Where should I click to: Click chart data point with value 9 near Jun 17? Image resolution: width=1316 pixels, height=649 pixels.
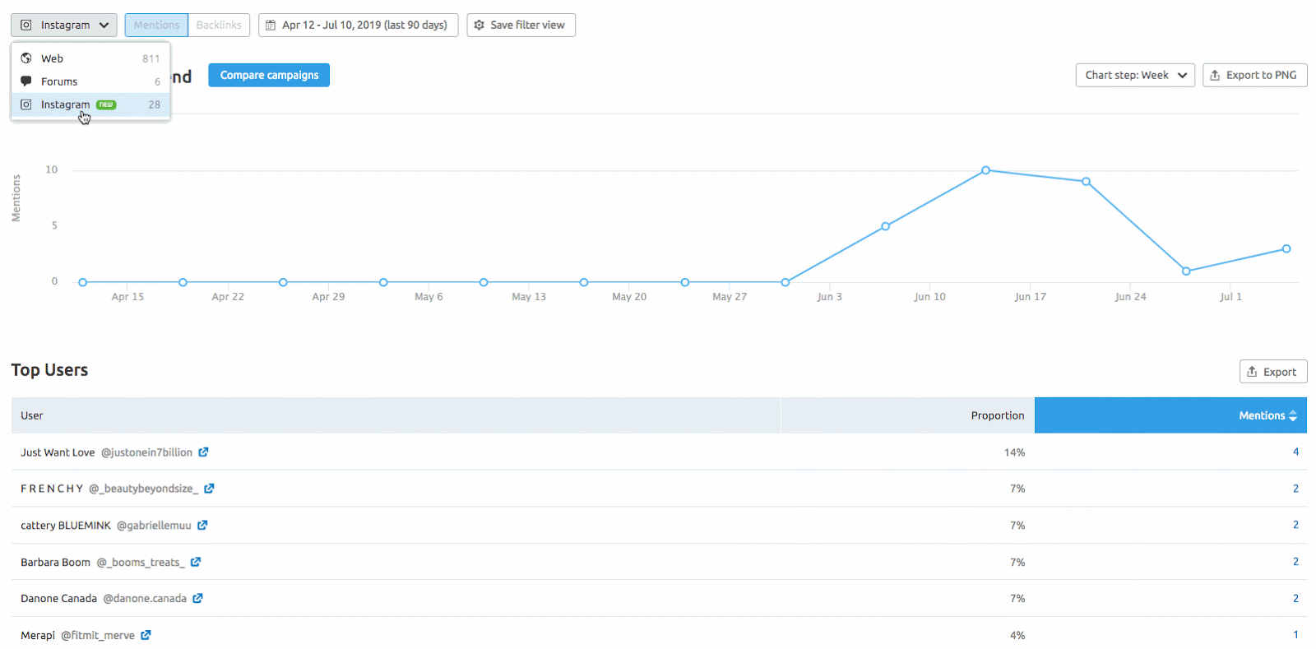click(x=1086, y=182)
